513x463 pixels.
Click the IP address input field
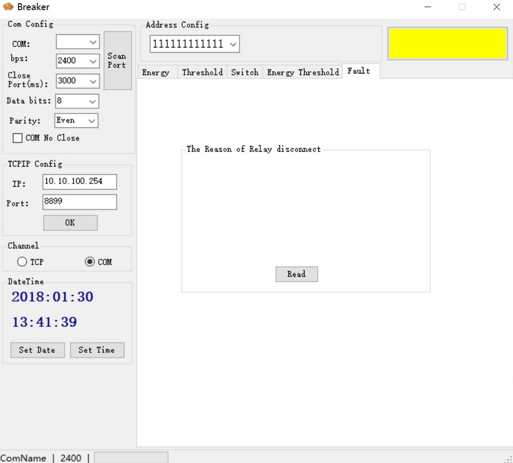click(x=80, y=181)
